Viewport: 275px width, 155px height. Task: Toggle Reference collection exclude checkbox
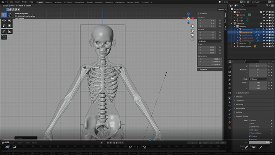pos(261,23)
